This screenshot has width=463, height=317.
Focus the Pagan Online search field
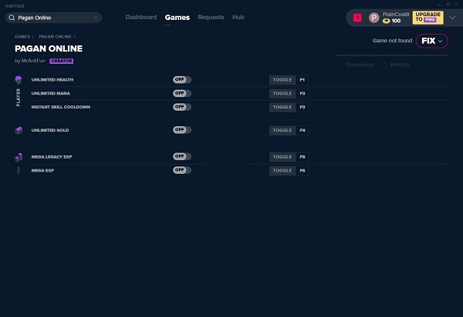[x=53, y=18]
